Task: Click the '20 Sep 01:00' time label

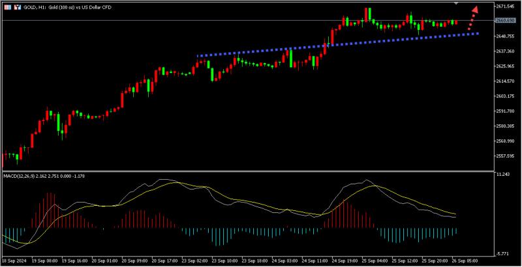Action: click(x=104, y=260)
